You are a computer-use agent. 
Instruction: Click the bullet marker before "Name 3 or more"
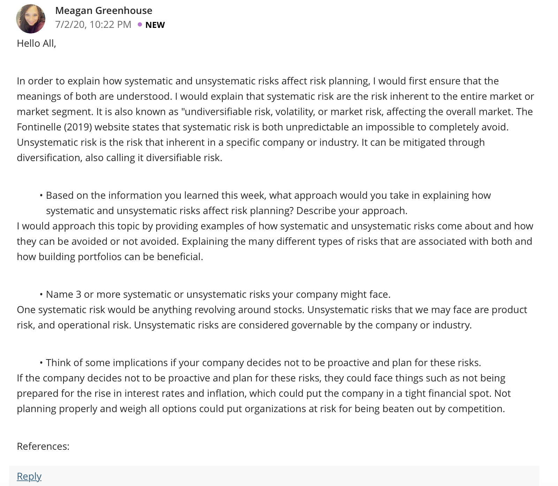[x=41, y=294]
